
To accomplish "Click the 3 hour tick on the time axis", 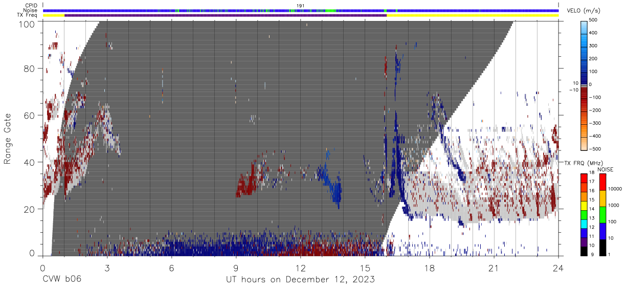I will (107, 268).
